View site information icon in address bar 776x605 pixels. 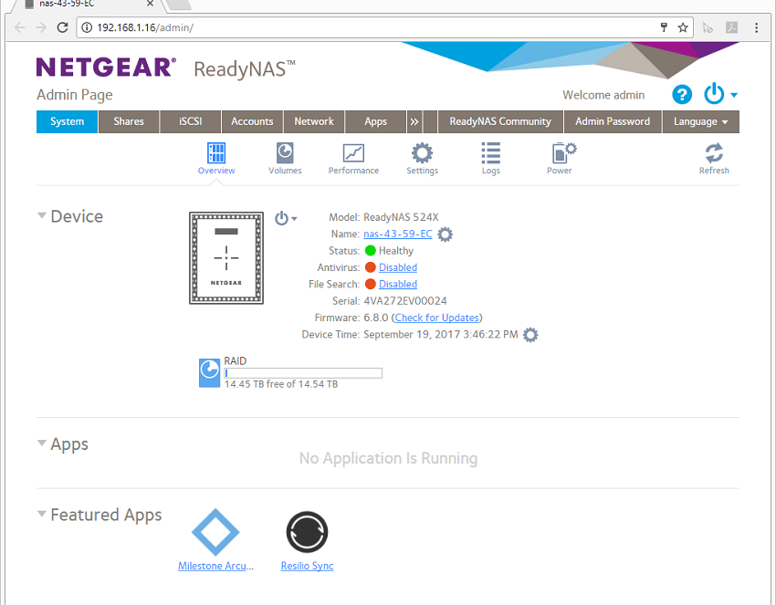[87, 27]
